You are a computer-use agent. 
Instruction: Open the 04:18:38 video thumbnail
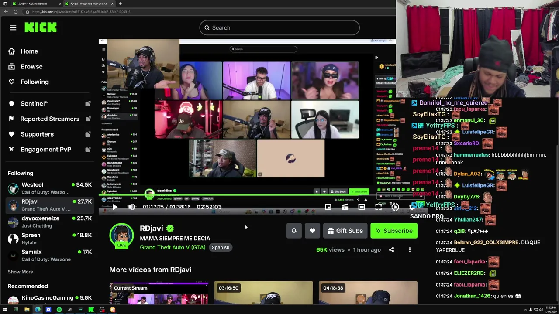(368, 293)
